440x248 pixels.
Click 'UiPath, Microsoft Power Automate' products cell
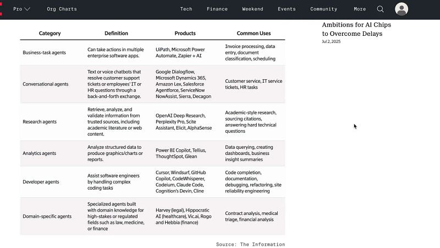(x=180, y=52)
